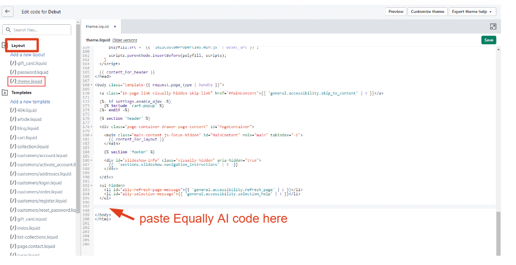Open the cart.liquid template
Viewport: 516px width, 265px height.
coord(27,138)
